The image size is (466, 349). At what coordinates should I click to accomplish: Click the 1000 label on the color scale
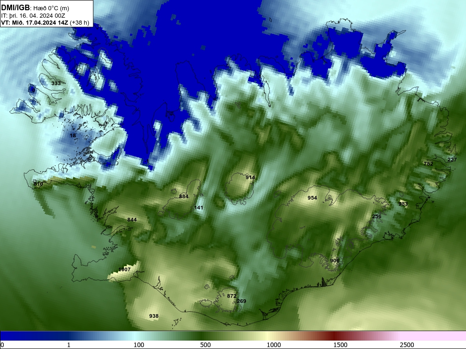pos(274,345)
